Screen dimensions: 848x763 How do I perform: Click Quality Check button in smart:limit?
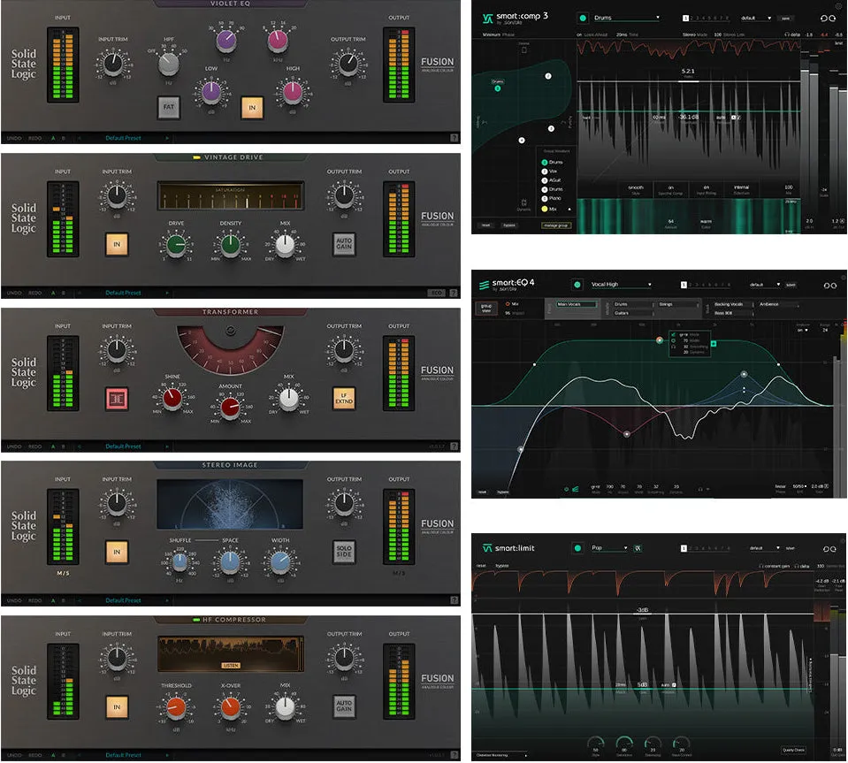[793, 750]
